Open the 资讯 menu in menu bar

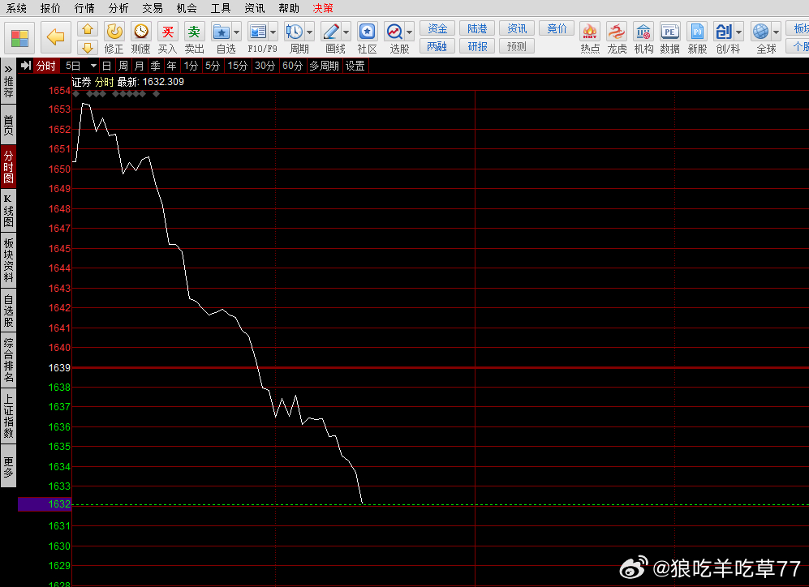click(254, 8)
